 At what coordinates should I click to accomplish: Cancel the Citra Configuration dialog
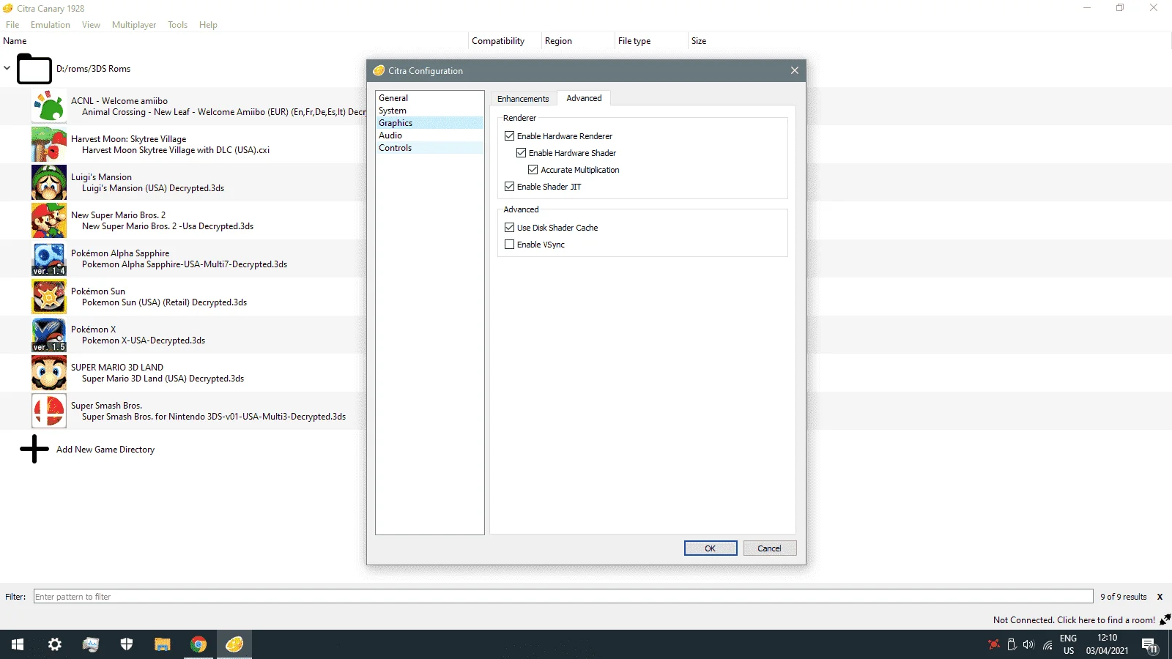point(770,548)
